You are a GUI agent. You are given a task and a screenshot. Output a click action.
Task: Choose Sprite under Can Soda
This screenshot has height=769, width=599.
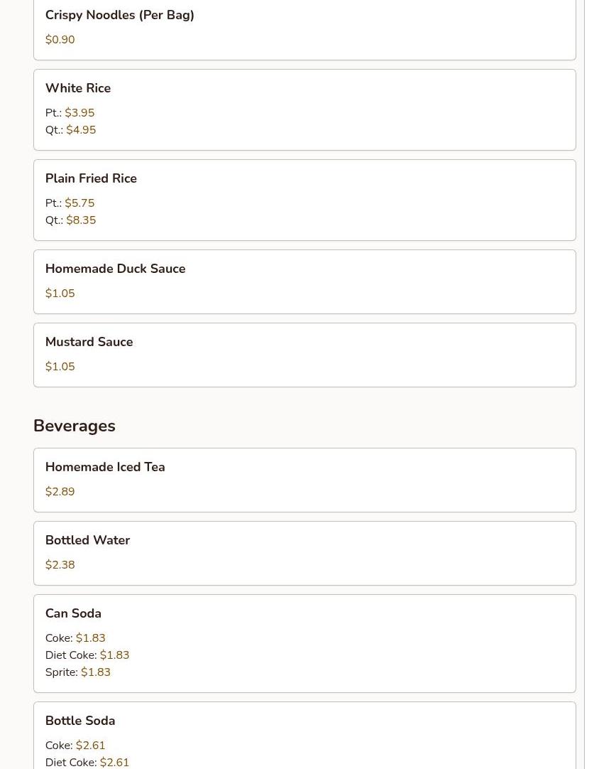point(77,672)
